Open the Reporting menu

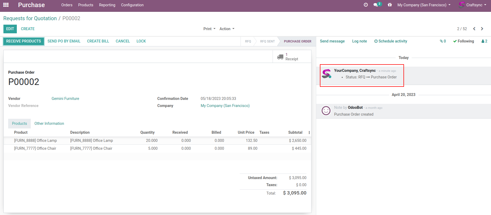[x=107, y=5]
